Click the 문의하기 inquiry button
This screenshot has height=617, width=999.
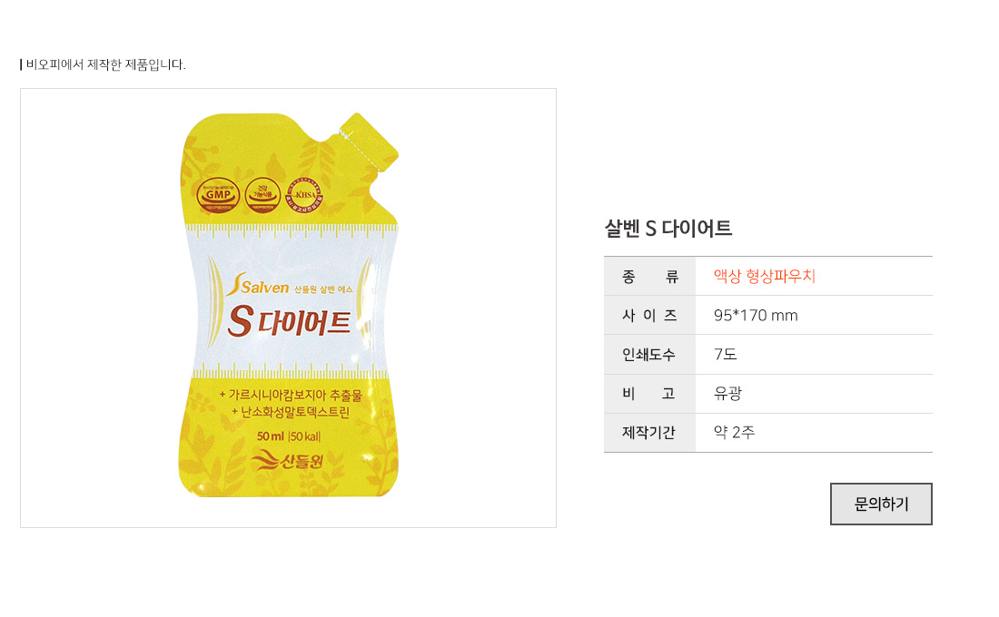pyautogui.click(x=881, y=504)
